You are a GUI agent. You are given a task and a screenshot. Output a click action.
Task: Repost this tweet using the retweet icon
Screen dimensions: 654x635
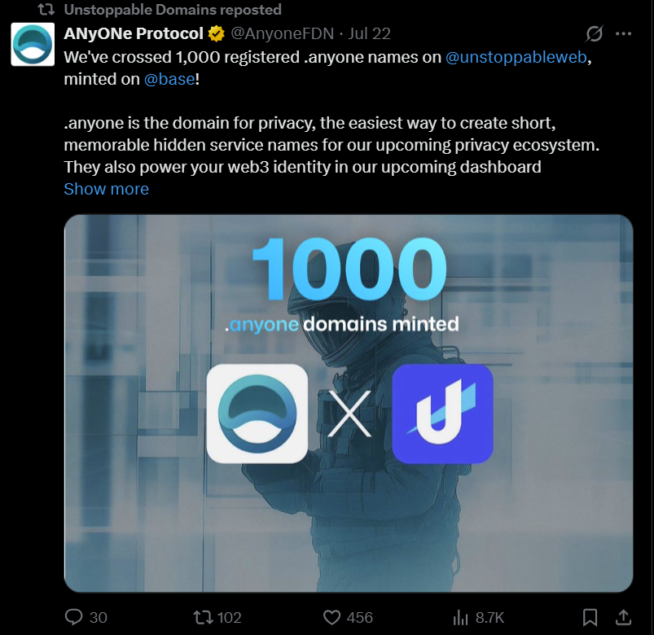(200, 617)
